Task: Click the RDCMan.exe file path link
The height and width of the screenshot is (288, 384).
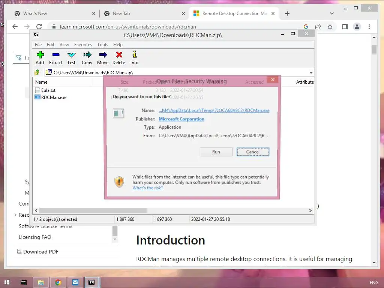Action: (x=214, y=111)
